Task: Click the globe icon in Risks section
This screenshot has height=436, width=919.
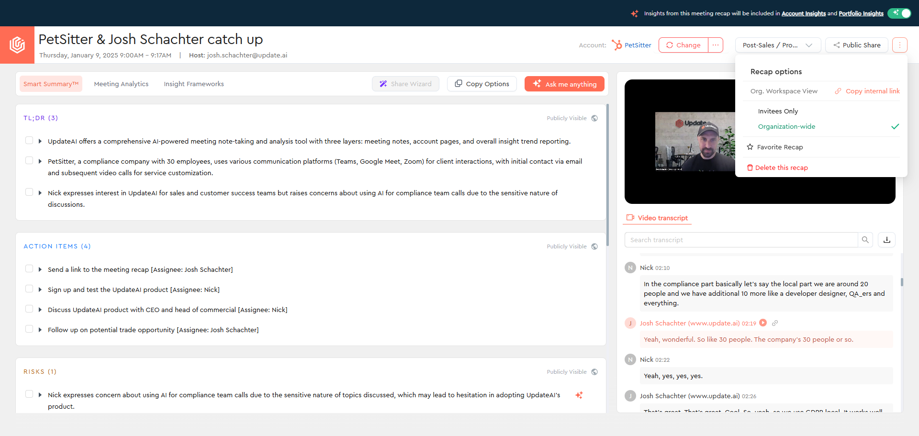Action: pos(594,372)
